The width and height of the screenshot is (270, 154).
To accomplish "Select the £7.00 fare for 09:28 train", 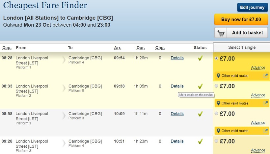I will [x=216, y=141].
